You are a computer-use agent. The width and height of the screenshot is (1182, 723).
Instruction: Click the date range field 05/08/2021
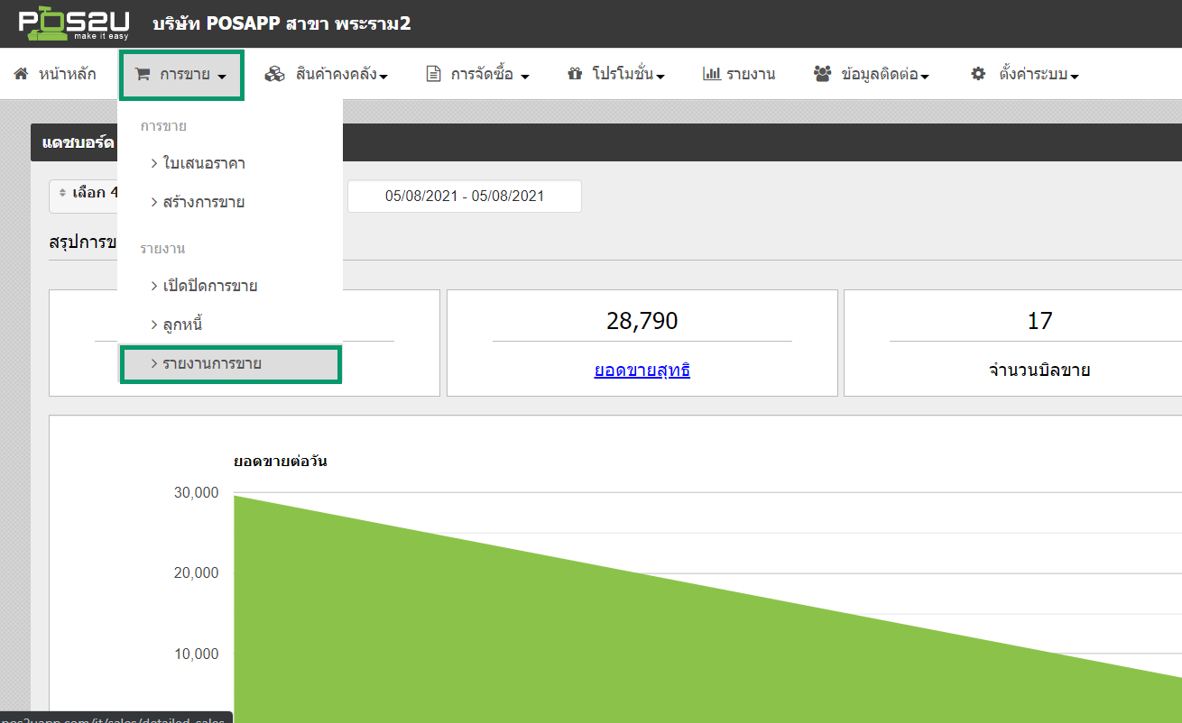tap(465, 196)
